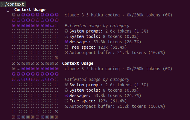Viewport: 190px width, 120px height.
Task: Click the System tools icon in upper legend
Action: tap(66, 36)
